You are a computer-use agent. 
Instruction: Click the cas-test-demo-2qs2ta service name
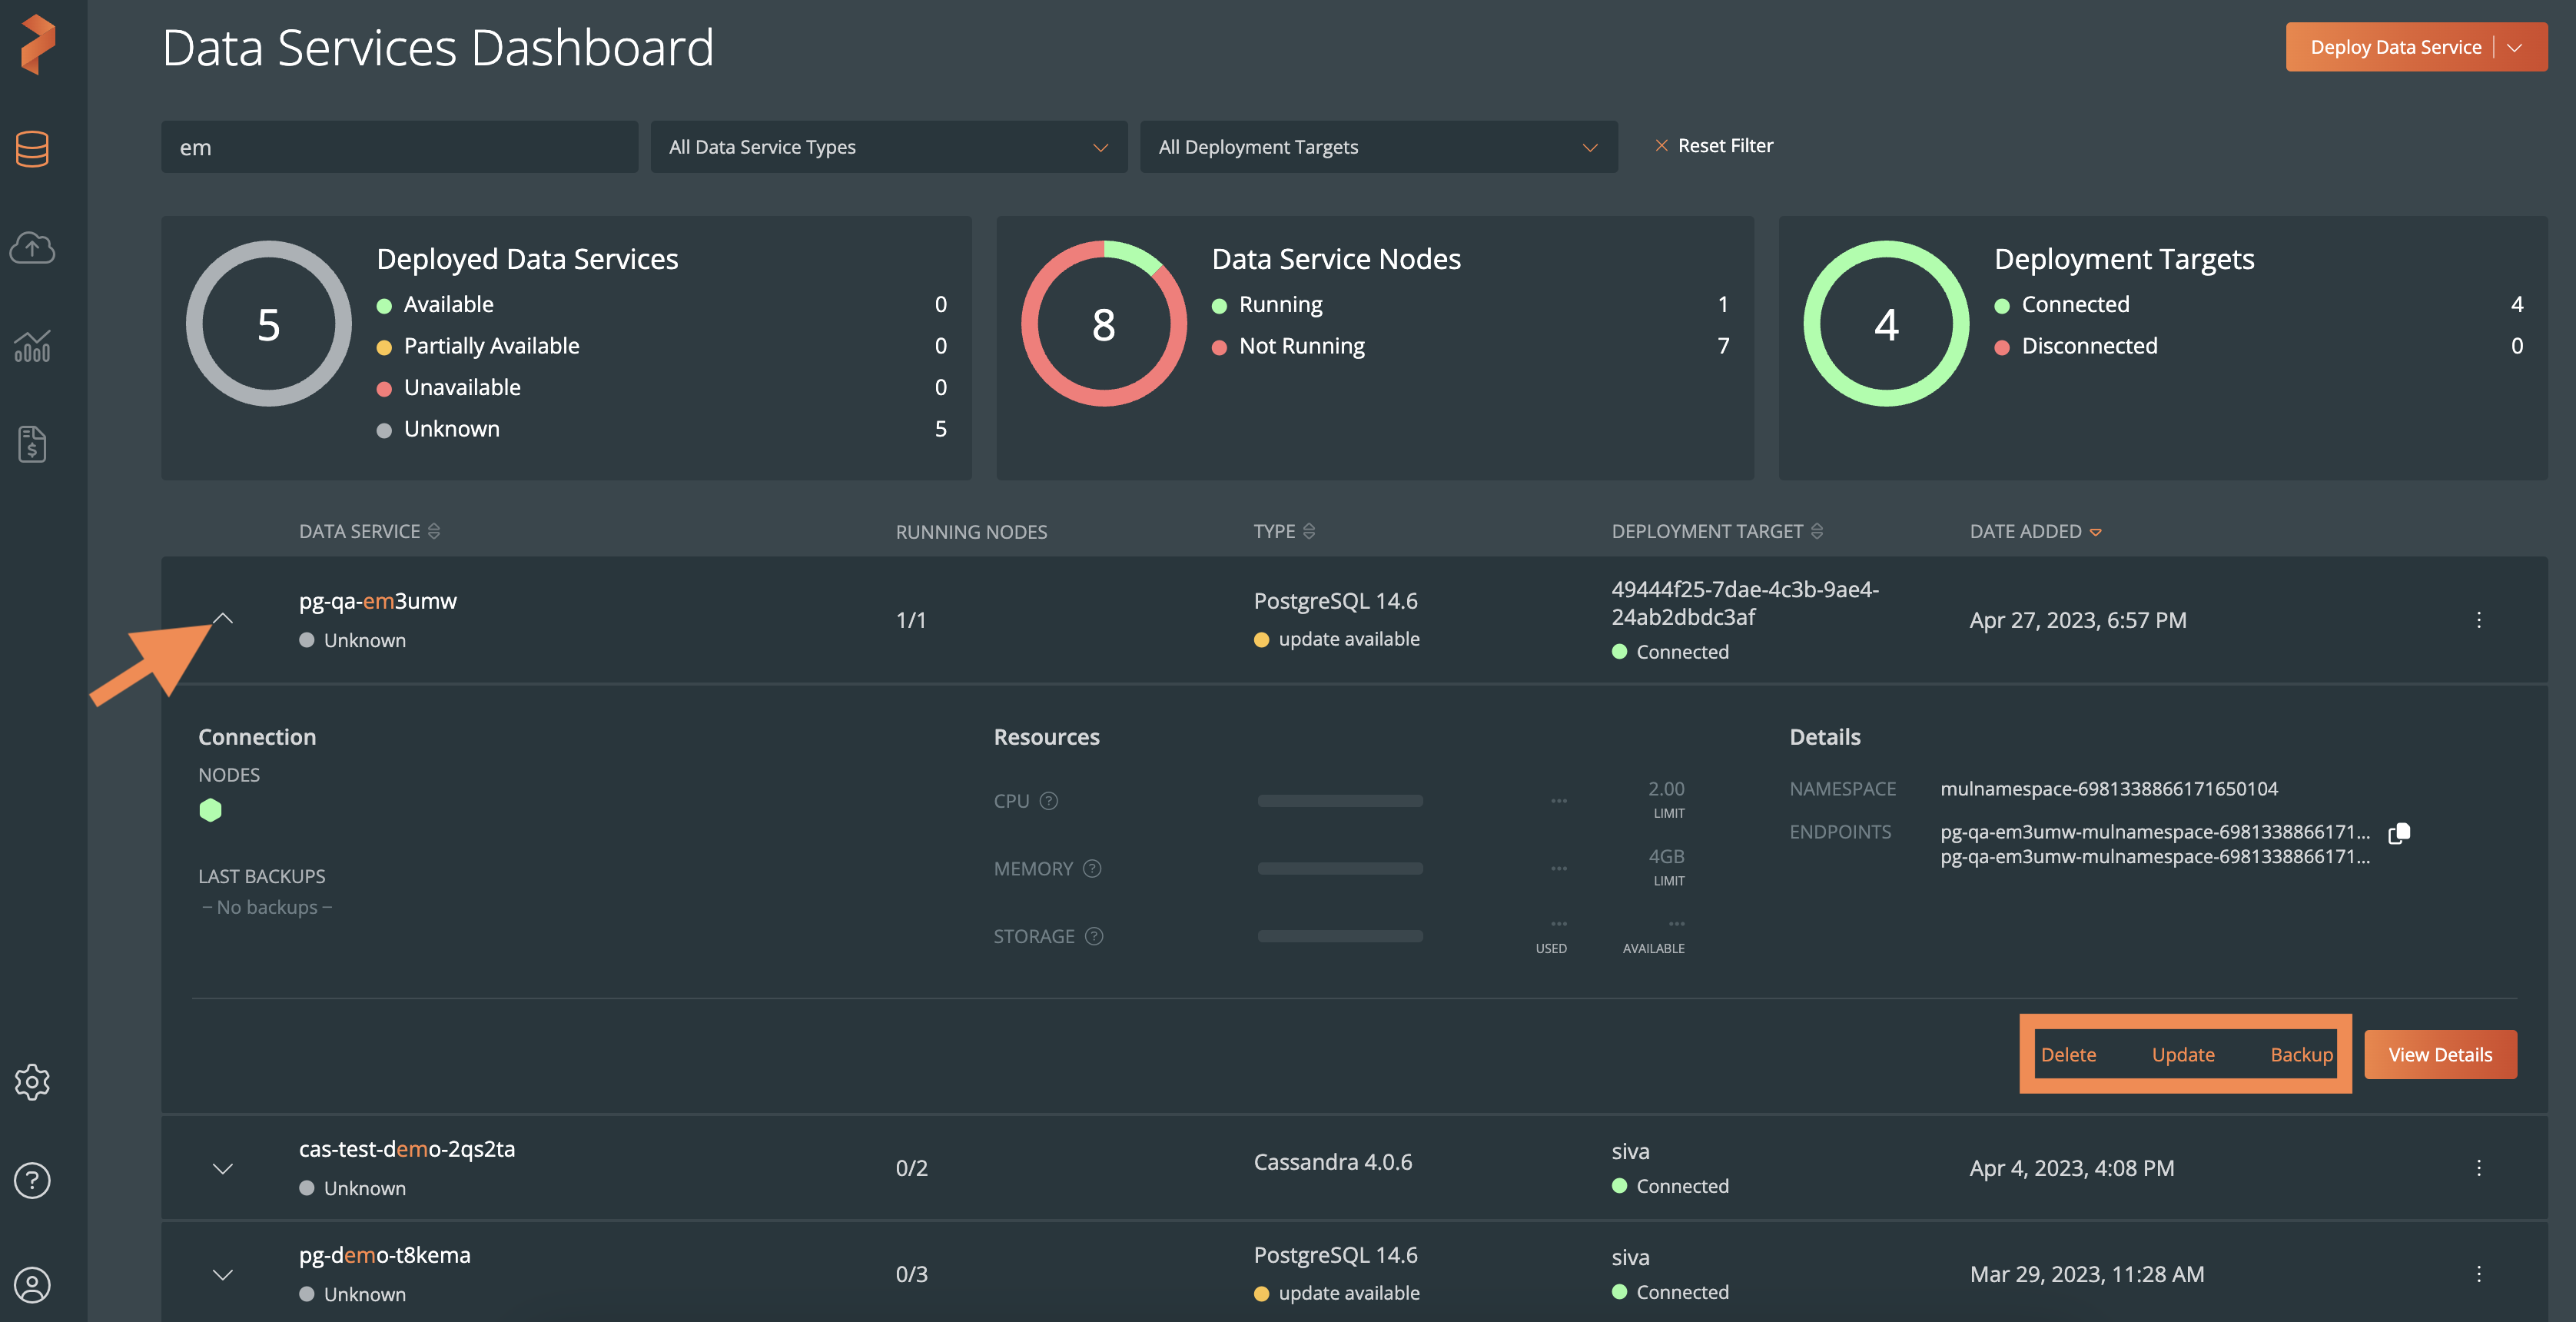(407, 1149)
